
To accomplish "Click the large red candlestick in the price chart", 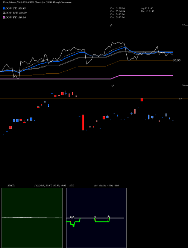I will [x=83, y=122].
